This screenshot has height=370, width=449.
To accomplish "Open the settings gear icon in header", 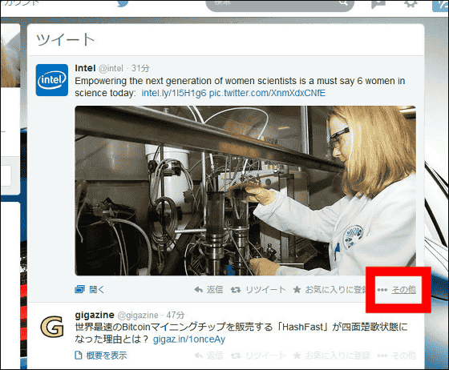I will 411,3.
